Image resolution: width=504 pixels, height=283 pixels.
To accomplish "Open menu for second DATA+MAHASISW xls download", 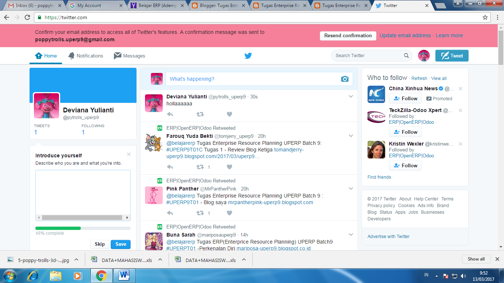I will [244, 260].
